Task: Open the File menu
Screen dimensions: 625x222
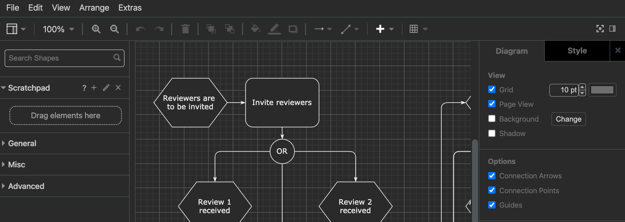Action: pos(13,8)
